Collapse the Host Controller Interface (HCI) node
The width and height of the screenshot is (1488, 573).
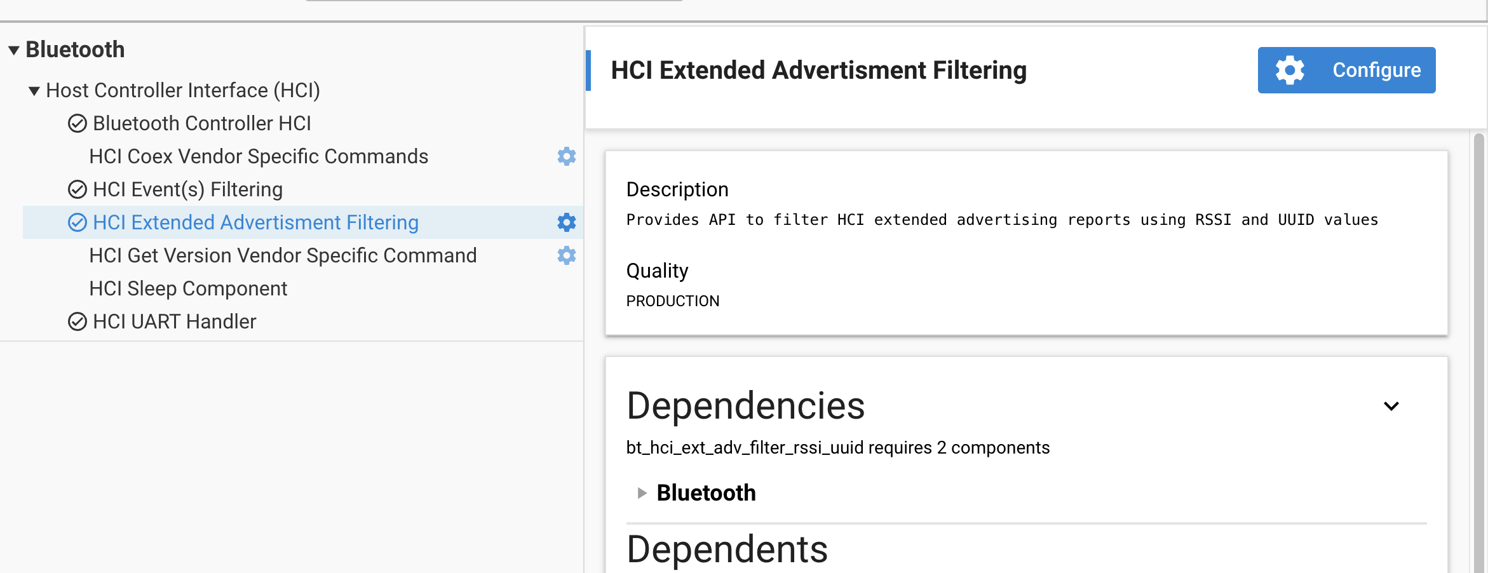33,90
